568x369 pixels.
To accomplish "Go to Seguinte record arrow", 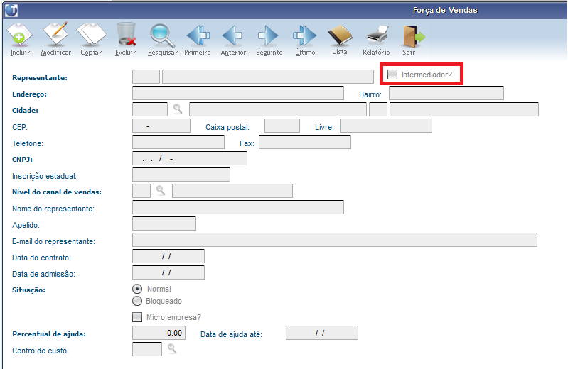I will (268, 35).
